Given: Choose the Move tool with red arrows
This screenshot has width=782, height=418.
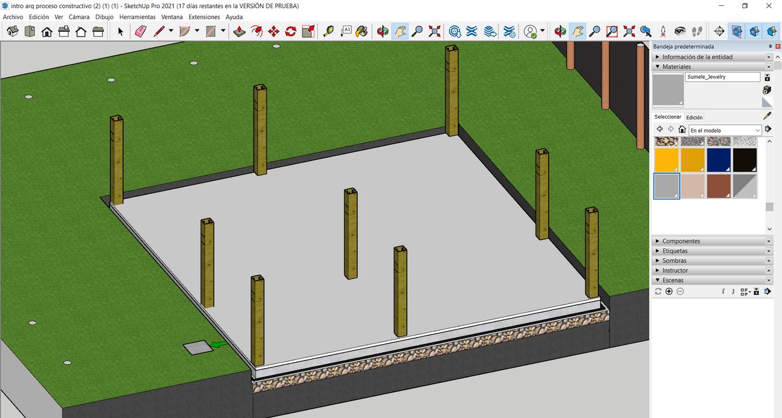Looking at the screenshot, I should (x=273, y=31).
